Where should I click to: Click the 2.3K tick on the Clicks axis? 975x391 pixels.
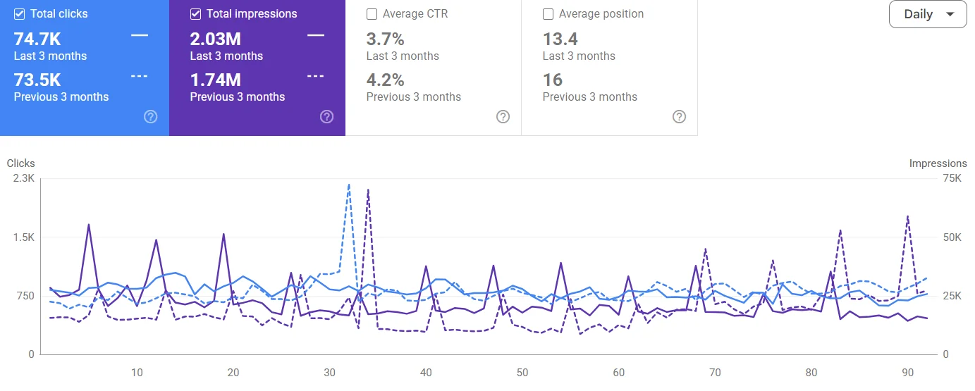pos(23,178)
